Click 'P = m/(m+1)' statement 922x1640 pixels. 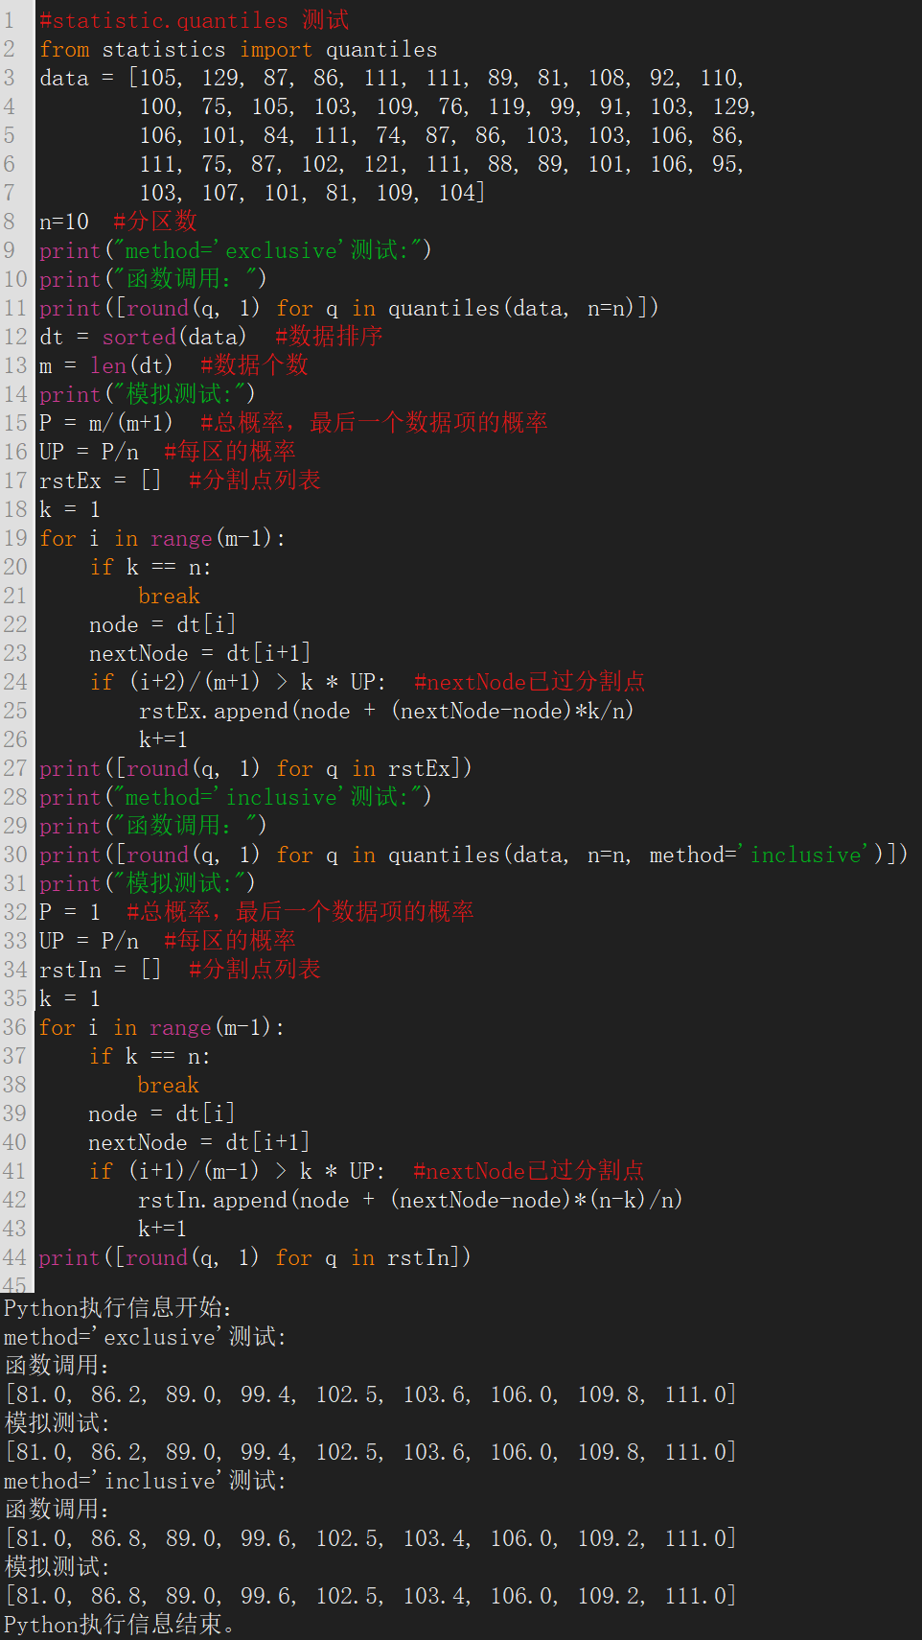[x=106, y=423]
